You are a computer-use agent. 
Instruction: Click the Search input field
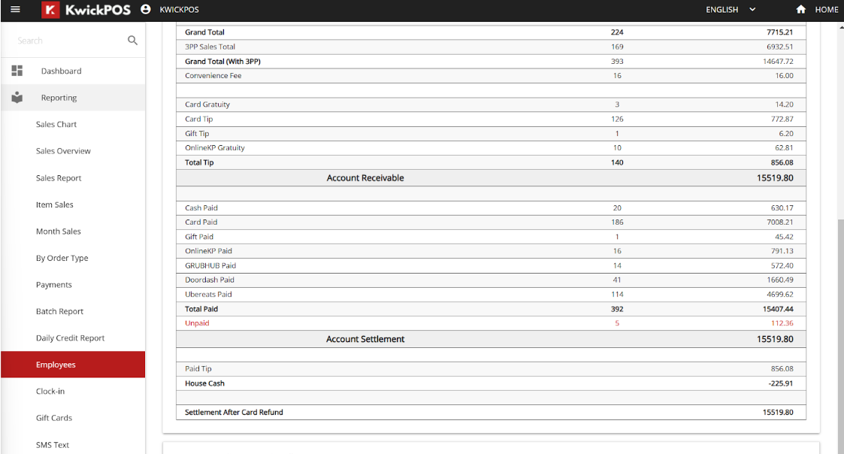point(68,41)
